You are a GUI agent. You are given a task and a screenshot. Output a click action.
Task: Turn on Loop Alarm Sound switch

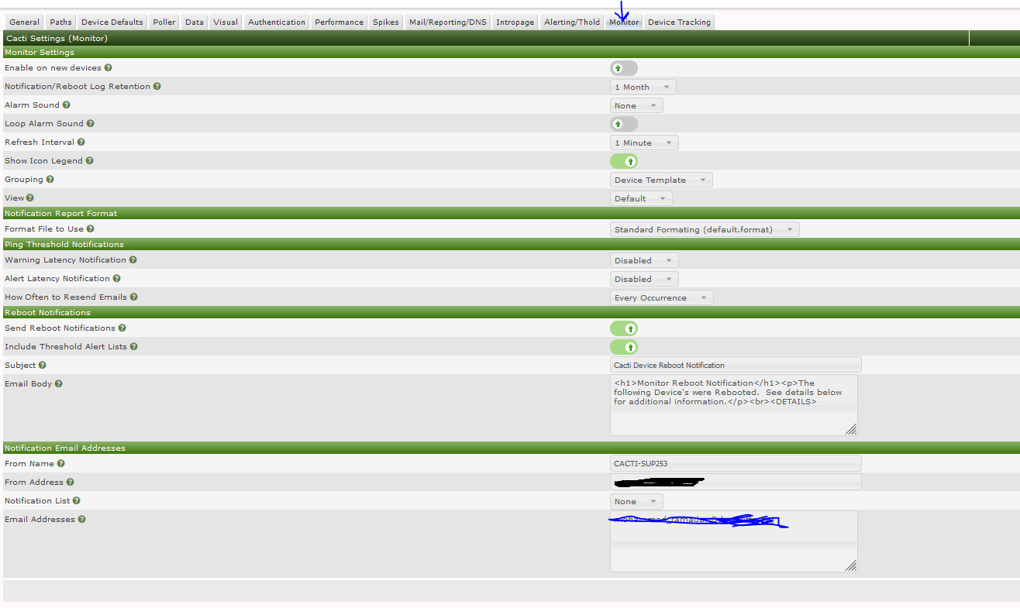pyautogui.click(x=624, y=124)
